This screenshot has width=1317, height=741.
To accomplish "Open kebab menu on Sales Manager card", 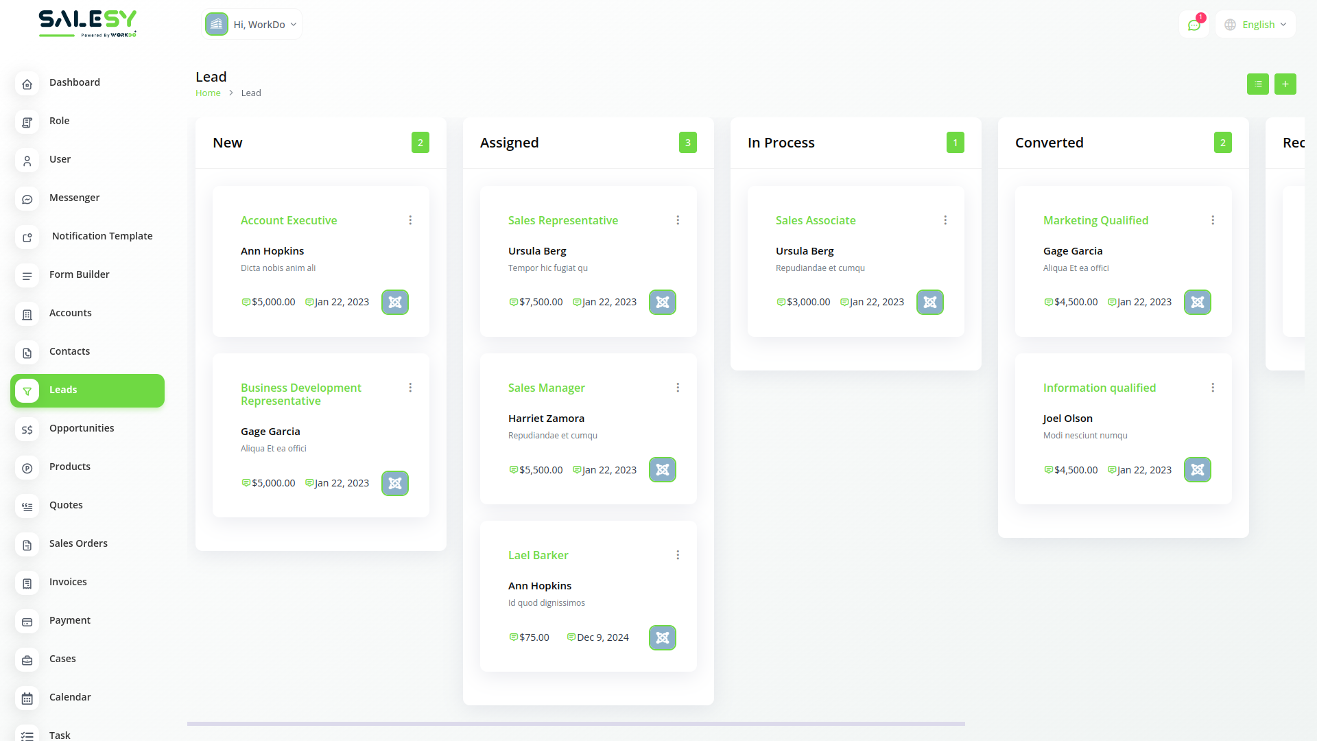I will [x=678, y=388].
